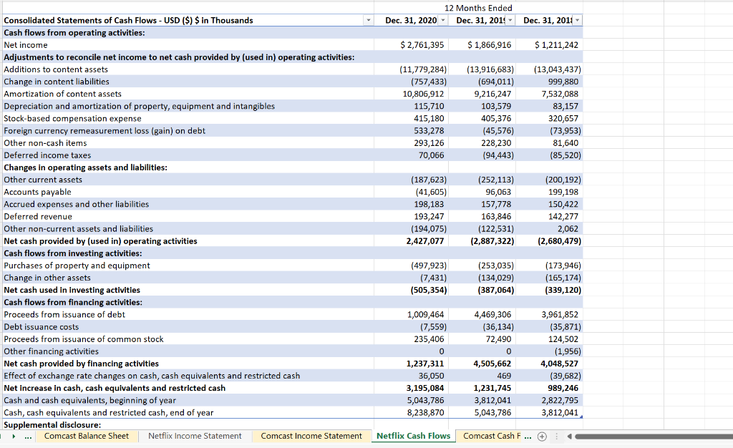The image size is (733, 448).
Task: Click the active Netflix Cash Flows tab
Action: pos(414,437)
